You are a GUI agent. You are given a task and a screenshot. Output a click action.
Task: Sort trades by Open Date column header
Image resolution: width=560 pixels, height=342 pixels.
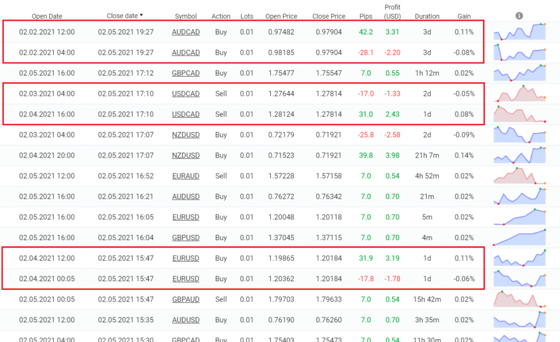click(x=46, y=16)
